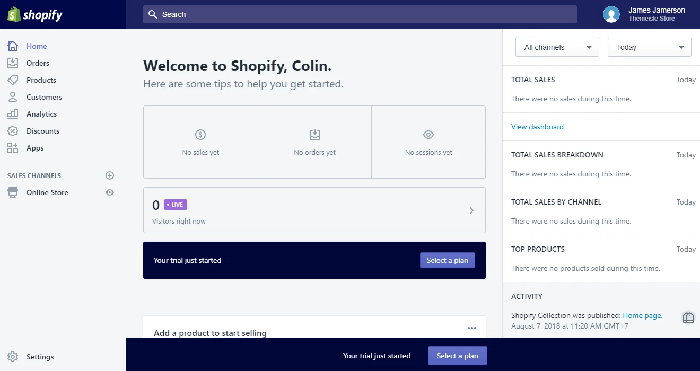
Task: Open the Today date range dropdown
Action: click(649, 47)
